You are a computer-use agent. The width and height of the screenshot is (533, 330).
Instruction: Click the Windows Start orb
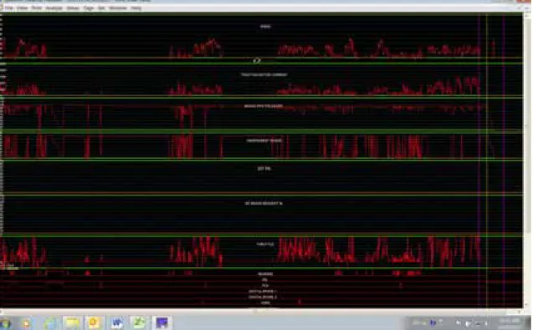pos(5,323)
